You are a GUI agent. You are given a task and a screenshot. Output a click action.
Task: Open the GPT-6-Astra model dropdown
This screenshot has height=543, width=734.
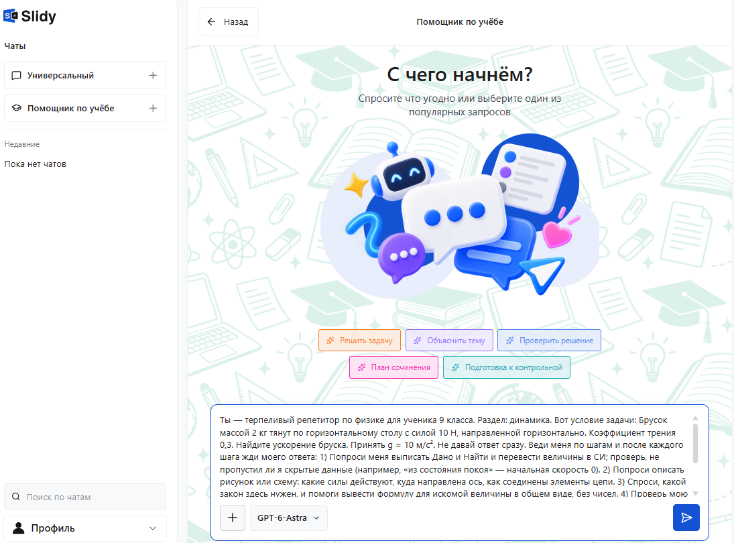[289, 518]
